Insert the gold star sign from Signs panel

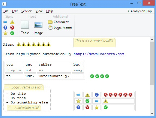click(x=5, y=33)
